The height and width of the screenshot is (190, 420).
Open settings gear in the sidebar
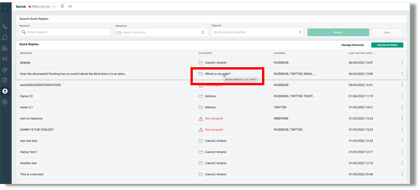point(5,101)
